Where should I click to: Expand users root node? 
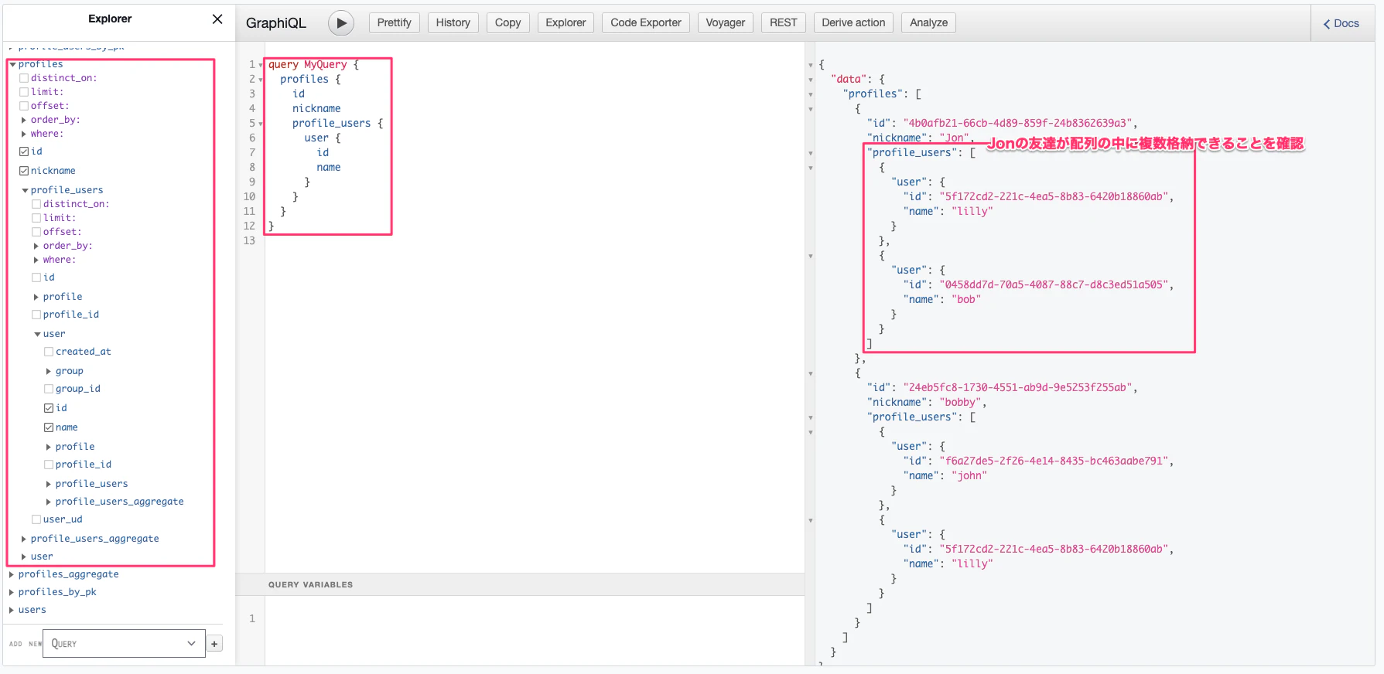click(12, 610)
